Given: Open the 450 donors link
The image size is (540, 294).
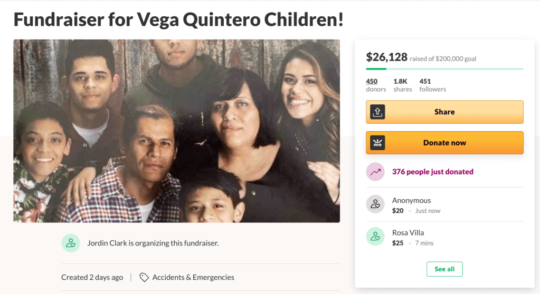Looking at the screenshot, I should pos(372,81).
